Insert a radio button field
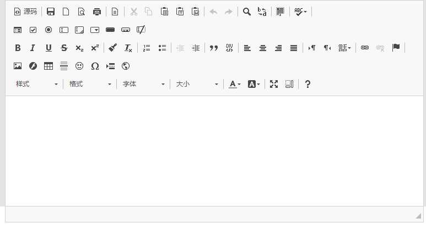 [48, 30]
